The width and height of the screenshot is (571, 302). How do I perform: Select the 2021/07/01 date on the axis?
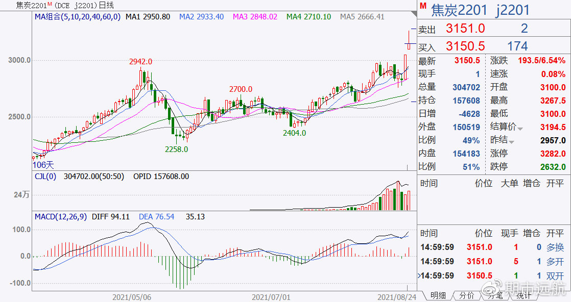point(271,296)
